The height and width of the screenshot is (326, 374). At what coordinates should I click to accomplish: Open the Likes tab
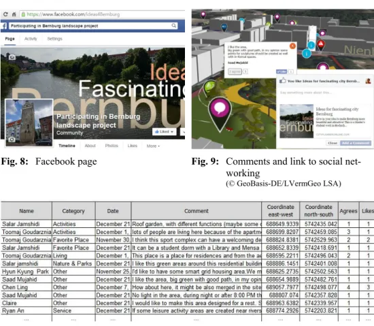[132, 146]
